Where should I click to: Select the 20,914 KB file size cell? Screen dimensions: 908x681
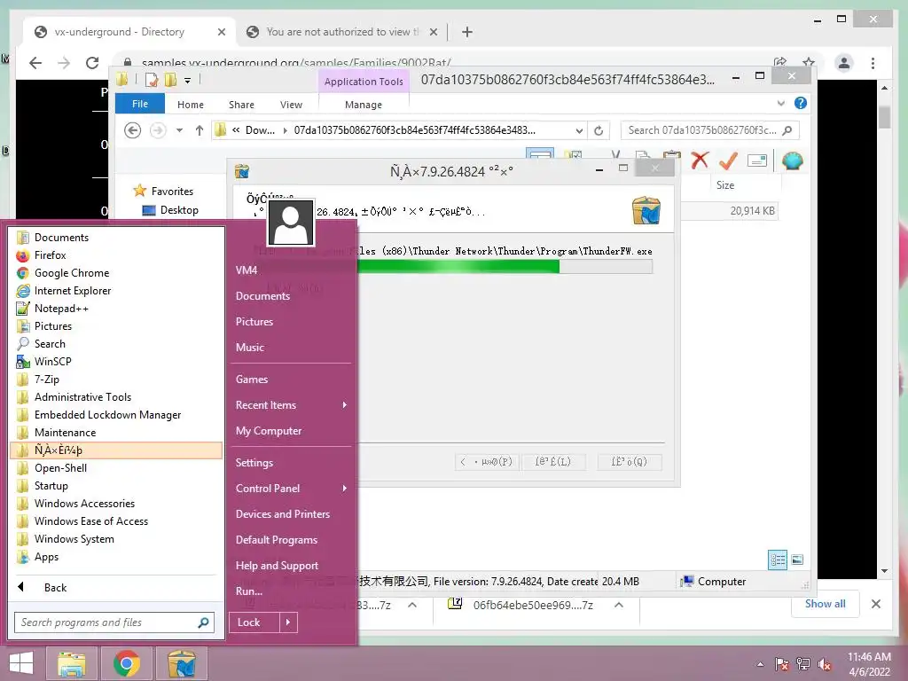click(x=752, y=211)
